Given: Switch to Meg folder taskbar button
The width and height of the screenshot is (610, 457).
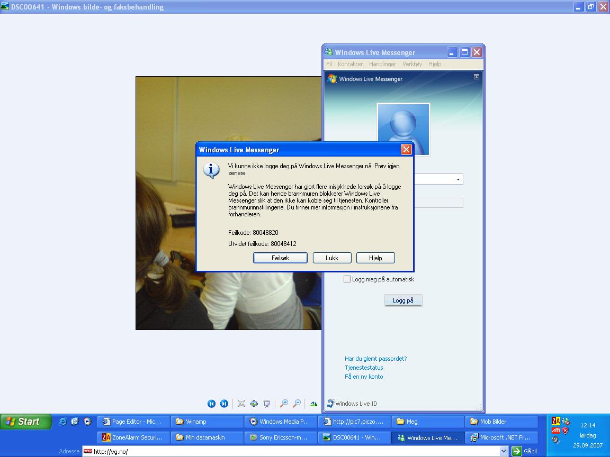Looking at the screenshot, I should 428,422.
